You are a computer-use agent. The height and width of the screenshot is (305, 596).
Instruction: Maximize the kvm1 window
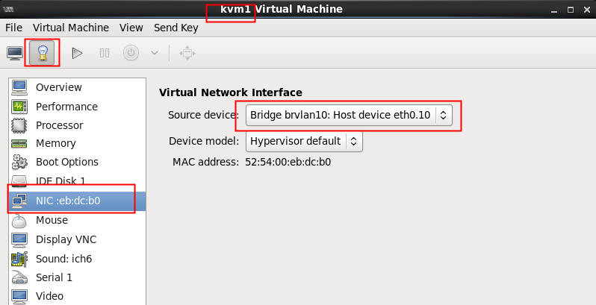pyautogui.click(x=571, y=10)
